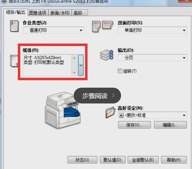Enable the 旋转(T) checkbox

pos(120,71)
